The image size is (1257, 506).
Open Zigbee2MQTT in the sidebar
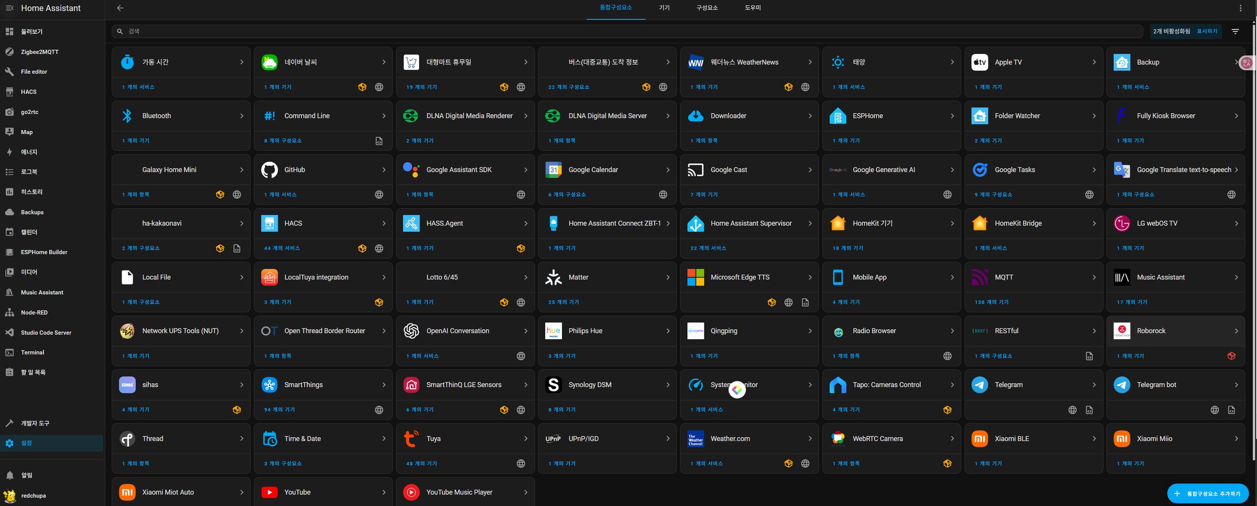point(39,52)
